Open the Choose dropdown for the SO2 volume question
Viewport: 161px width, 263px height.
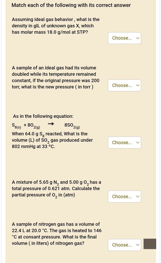[124, 143]
